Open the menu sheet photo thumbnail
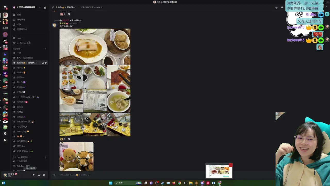This screenshot has width=330, height=186. tap(95, 101)
